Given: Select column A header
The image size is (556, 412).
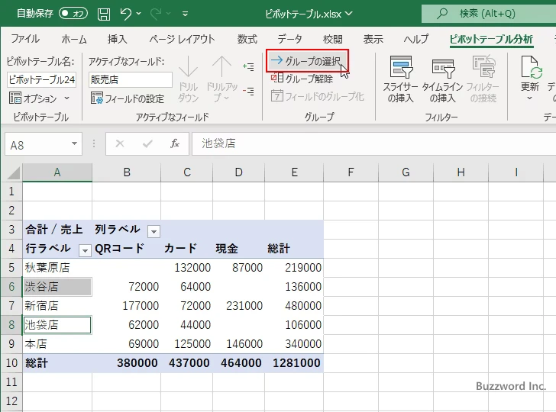Looking at the screenshot, I should point(57,172).
